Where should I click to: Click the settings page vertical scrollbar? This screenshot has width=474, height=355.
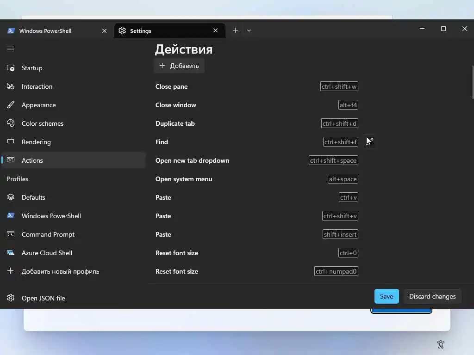tap(473, 82)
